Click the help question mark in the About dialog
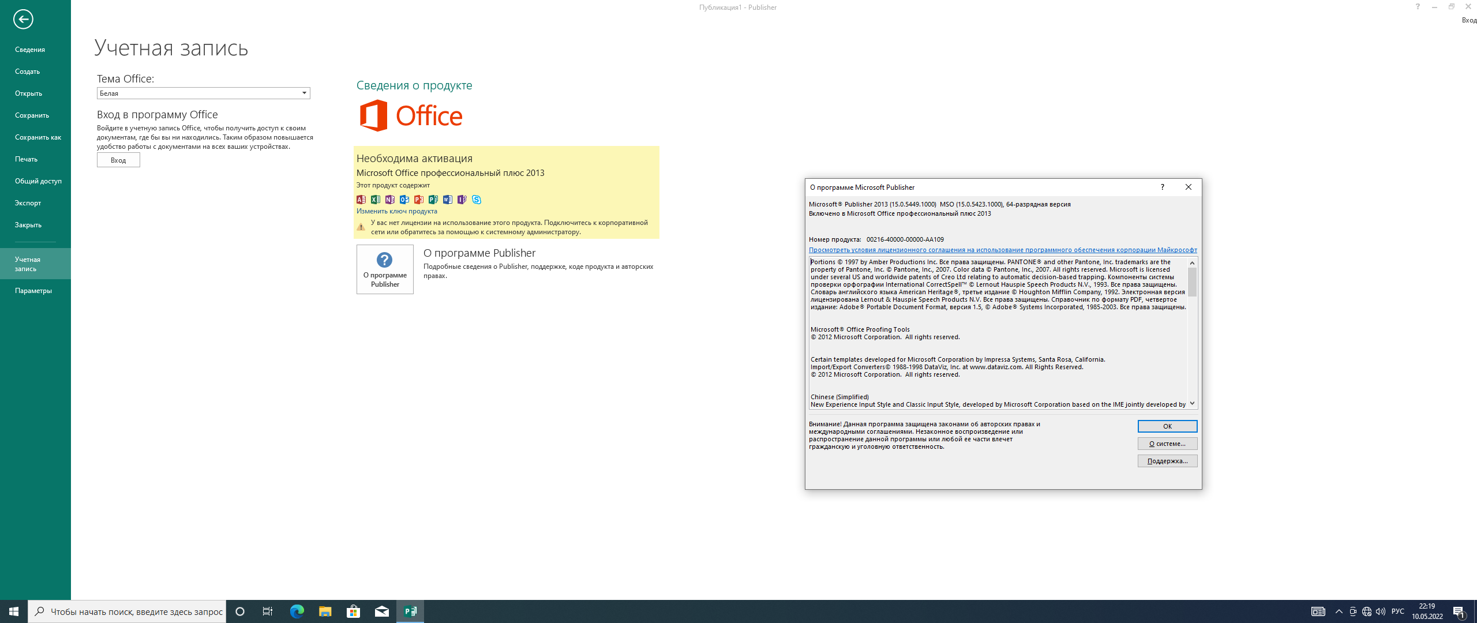 pyautogui.click(x=1163, y=187)
